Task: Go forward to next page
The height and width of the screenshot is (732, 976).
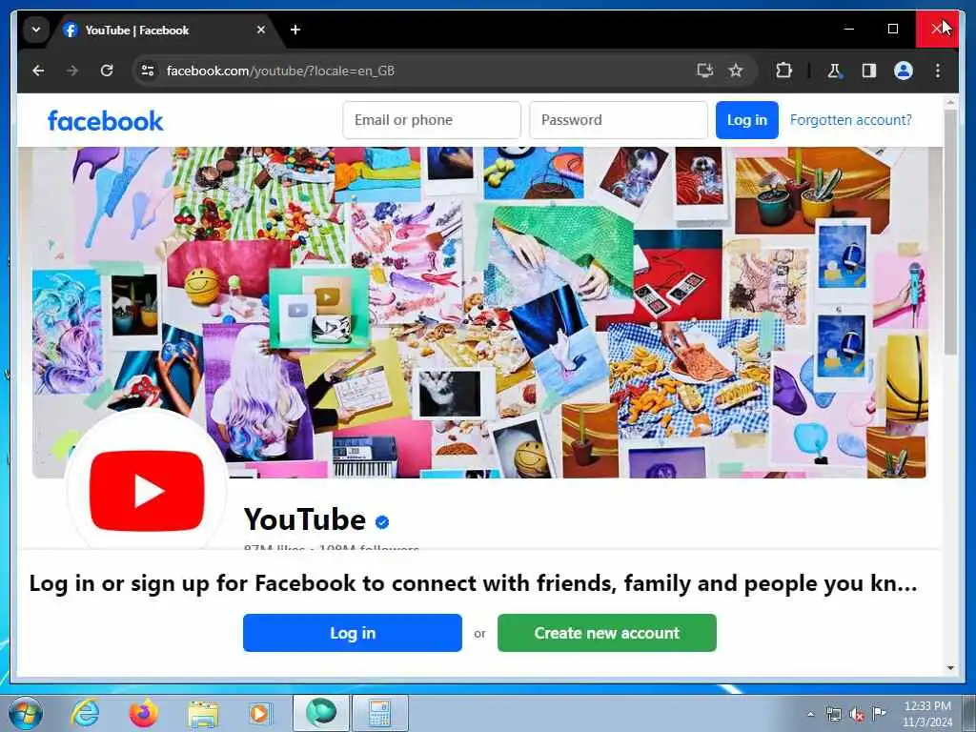Action: [x=72, y=71]
